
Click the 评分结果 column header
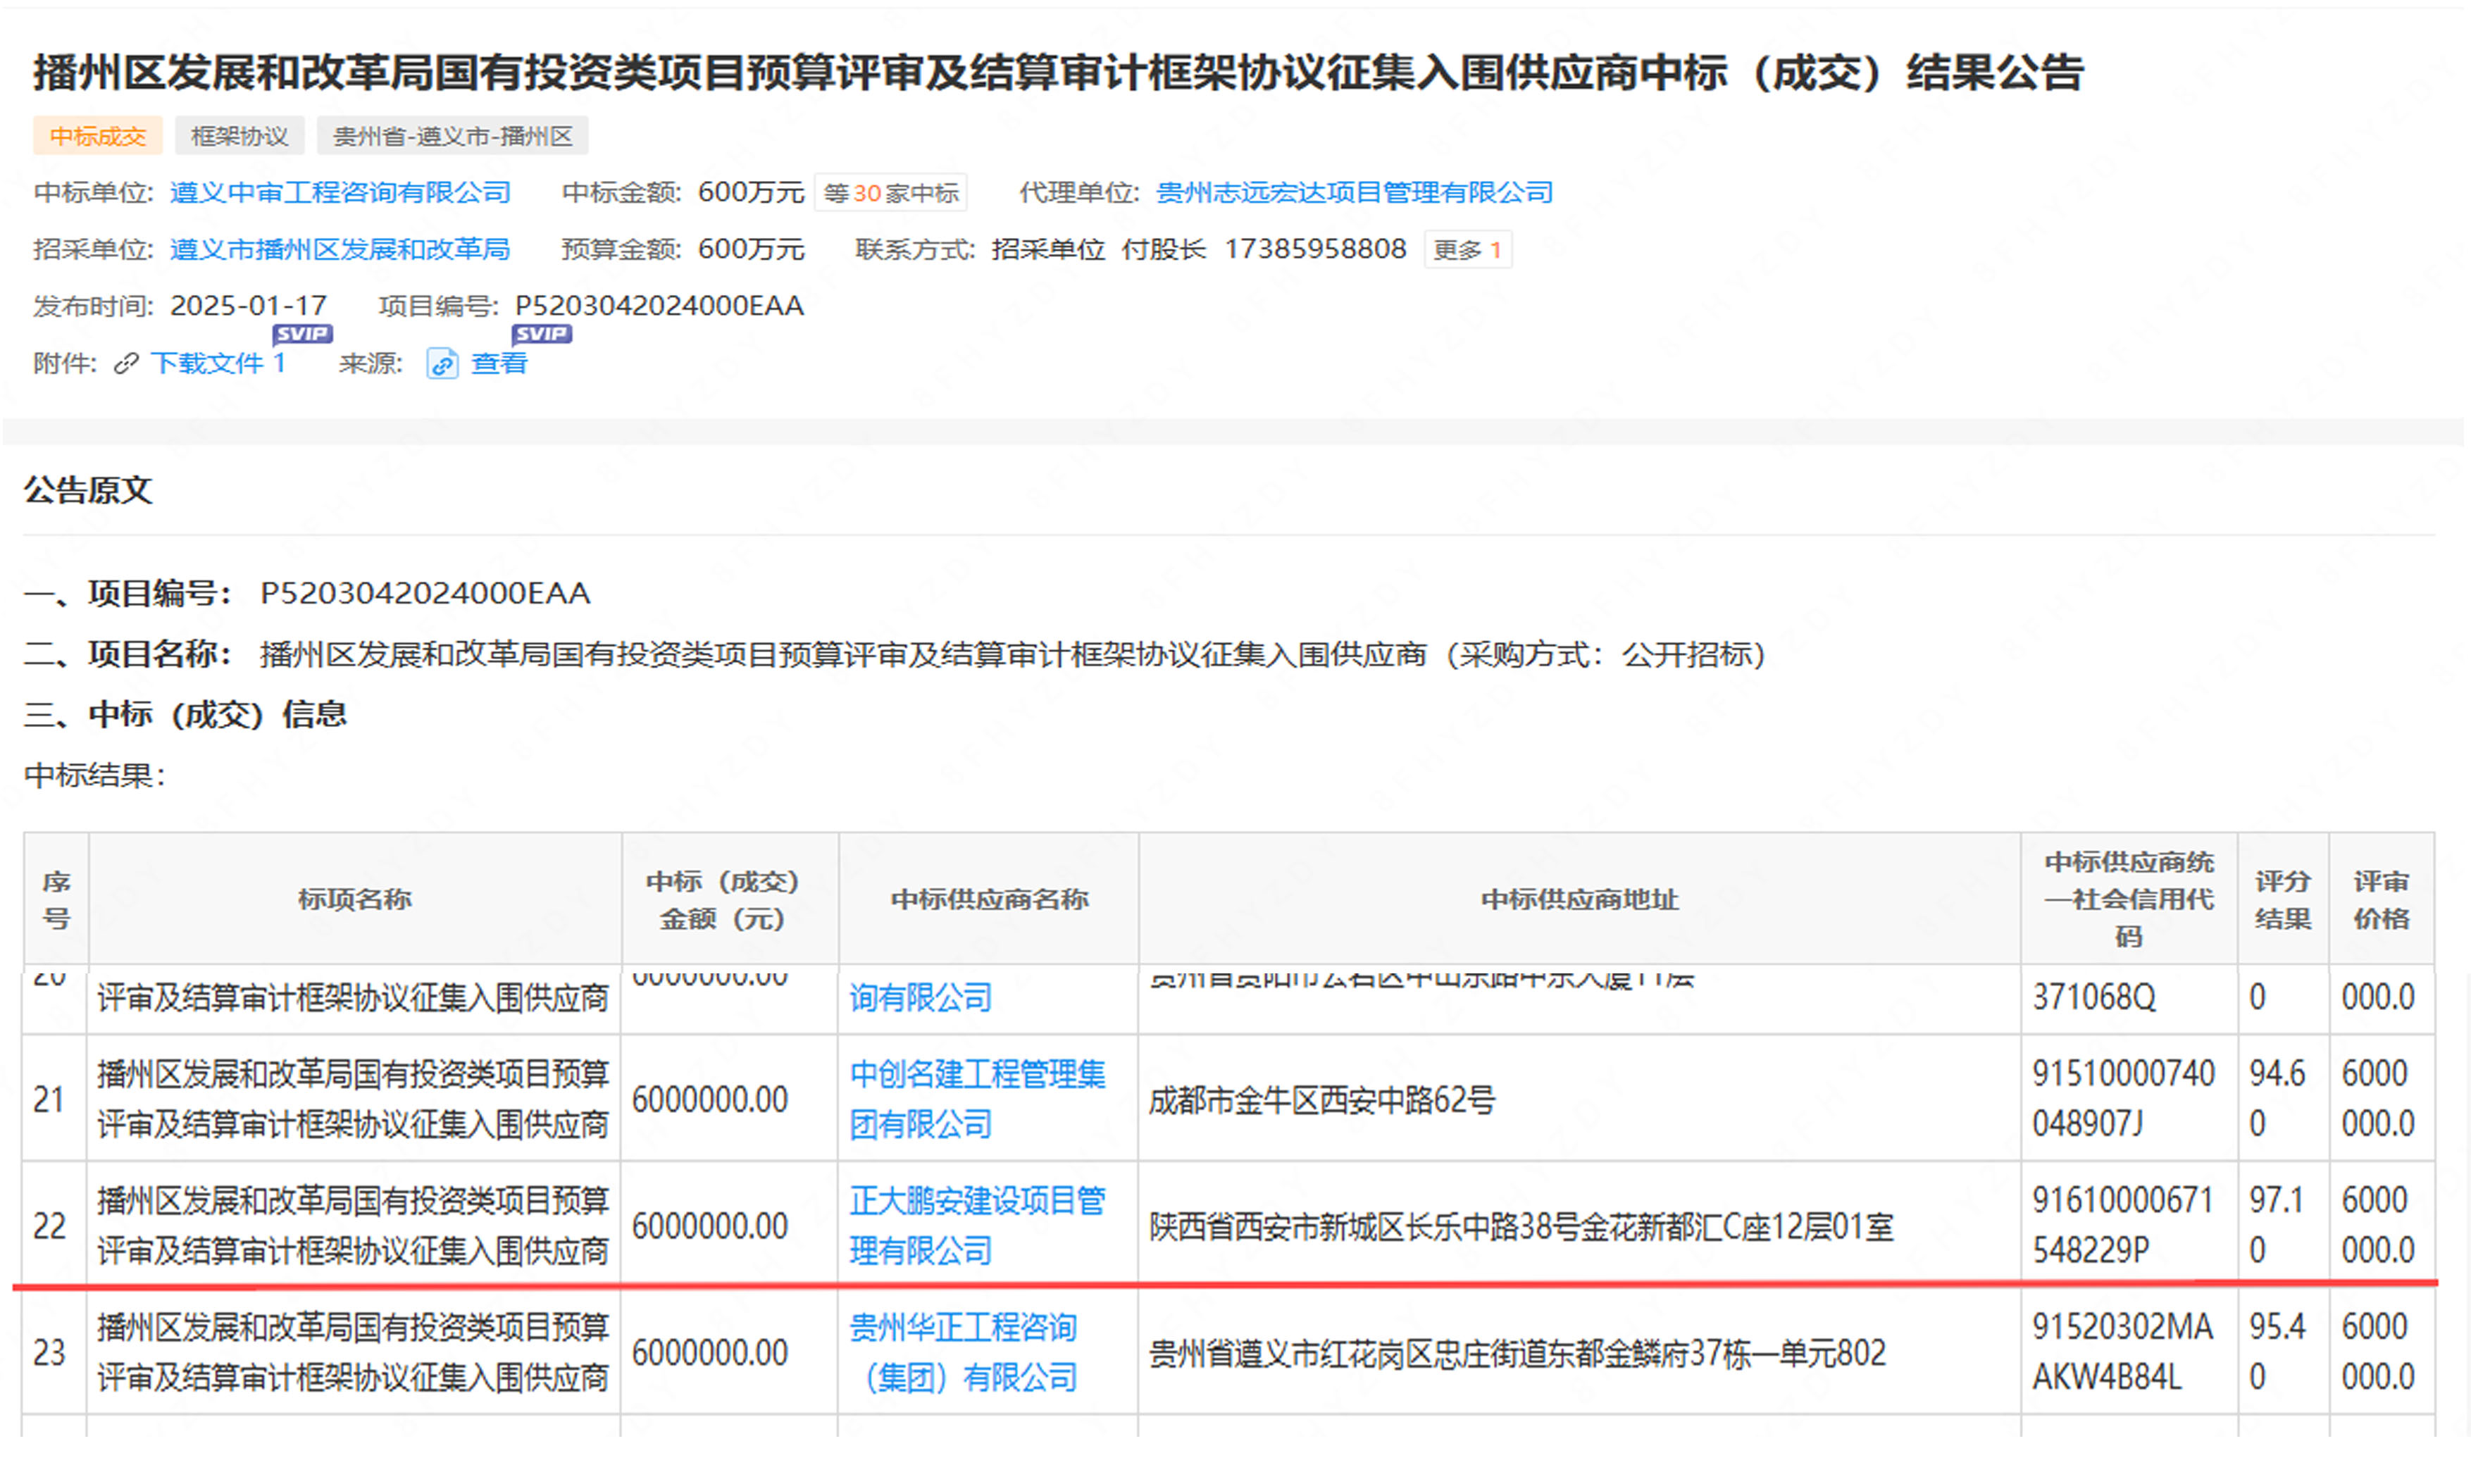click(2282, 899)
